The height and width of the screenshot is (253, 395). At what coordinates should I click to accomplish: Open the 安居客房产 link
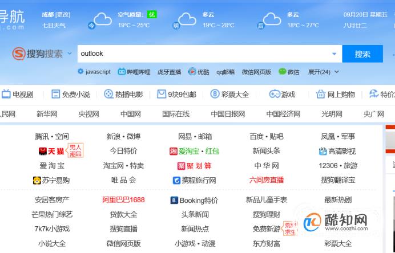[52, 200]
